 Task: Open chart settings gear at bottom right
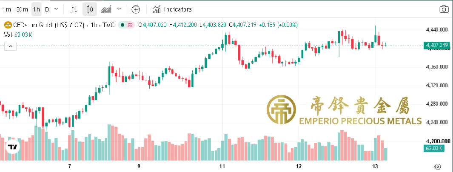[438, 166]
